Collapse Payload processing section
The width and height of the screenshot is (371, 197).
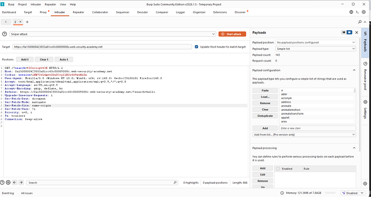click(x=354, y=148)
